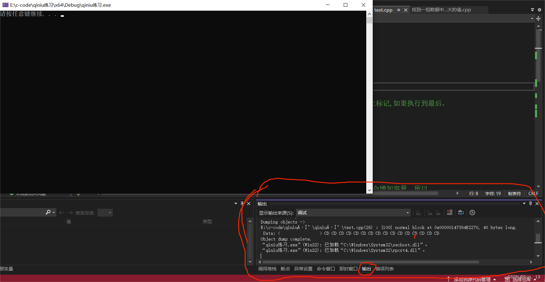Click the console window scroll up arrow
Viewport: 545px width, 282px height.
[x=369, y=14]
